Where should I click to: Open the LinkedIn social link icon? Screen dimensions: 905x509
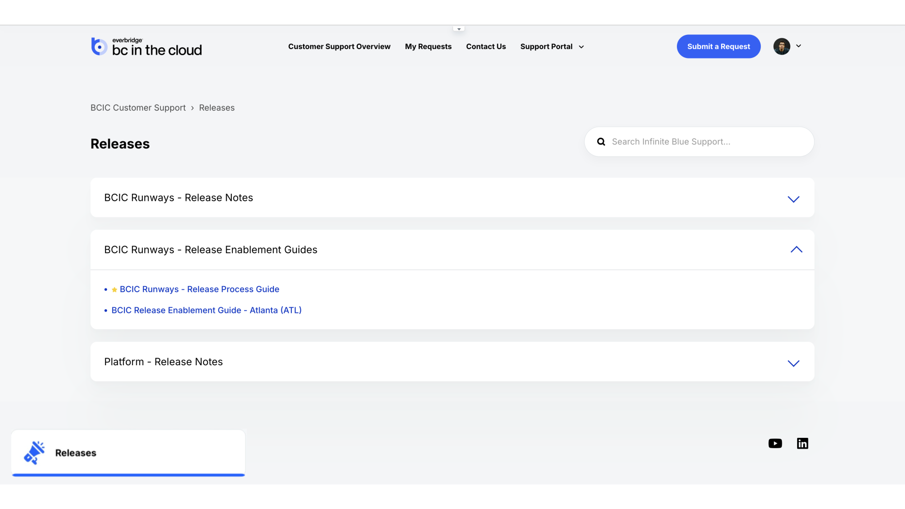802,443
